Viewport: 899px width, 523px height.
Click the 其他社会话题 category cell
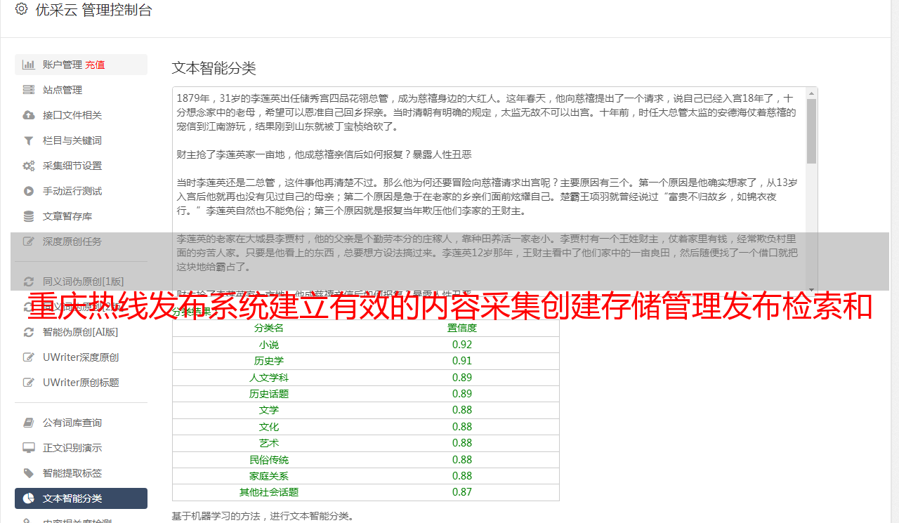pyautogui.click(x=269, y=492)
